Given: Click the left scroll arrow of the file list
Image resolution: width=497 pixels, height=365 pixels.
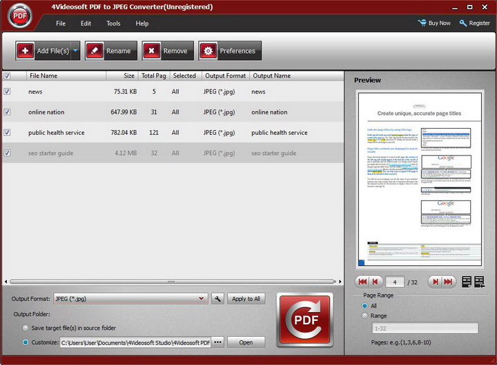Looking at the screenshot, I should tap(6, 281).
